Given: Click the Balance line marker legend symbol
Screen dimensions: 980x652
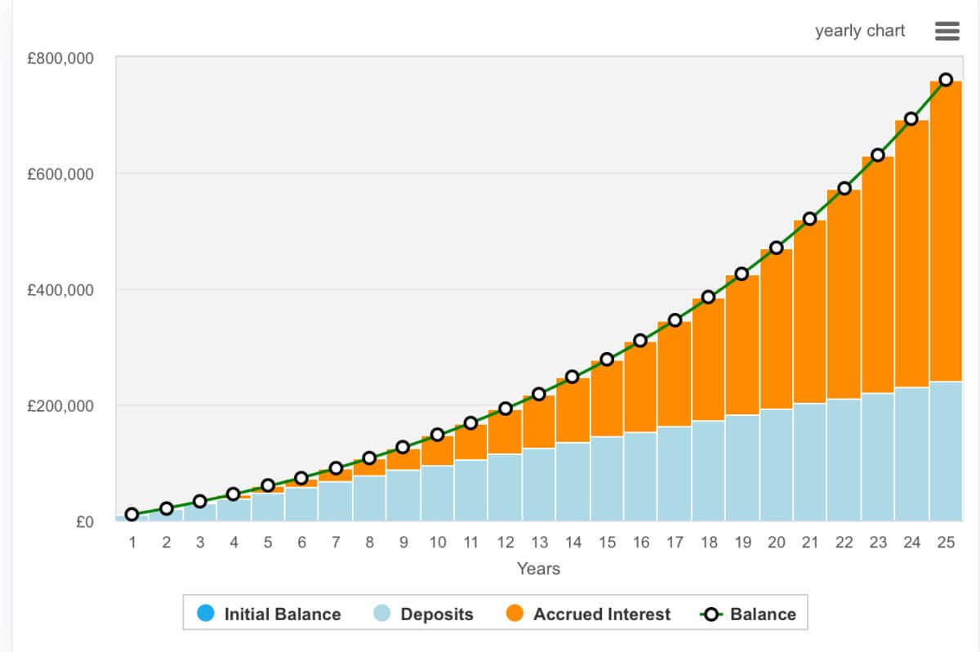Looking at the screenshot, I should tap(710, 614).
